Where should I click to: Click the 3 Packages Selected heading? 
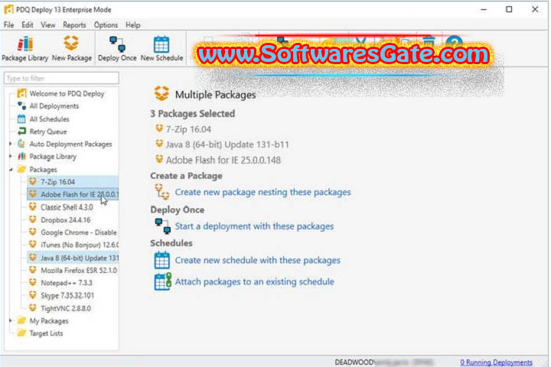point(193,114)
